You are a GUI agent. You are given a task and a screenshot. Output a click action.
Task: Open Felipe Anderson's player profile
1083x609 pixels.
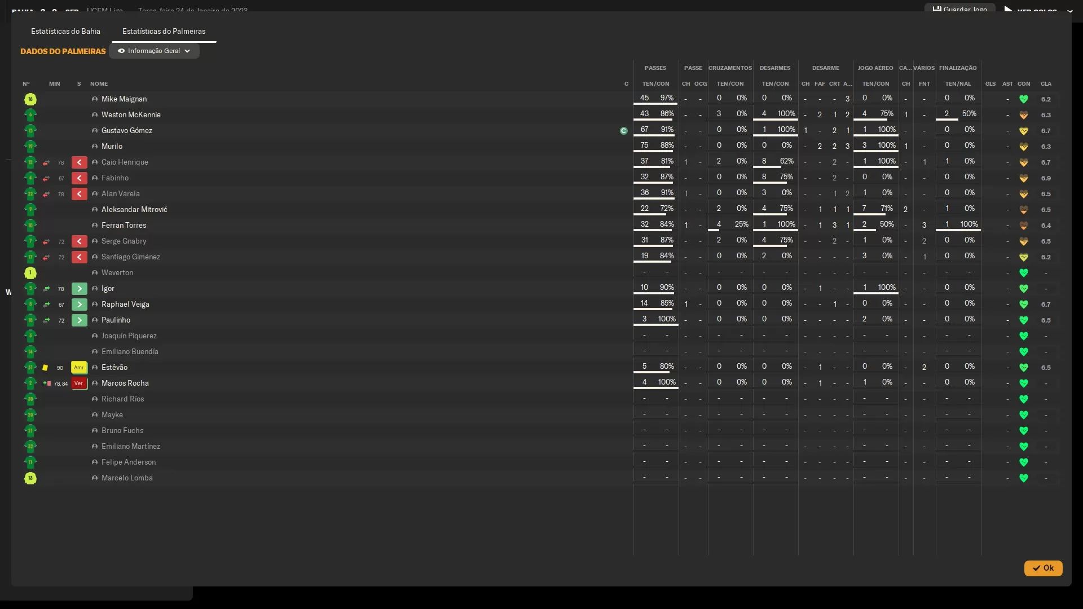pyautogui.click(x=129, y=462)
